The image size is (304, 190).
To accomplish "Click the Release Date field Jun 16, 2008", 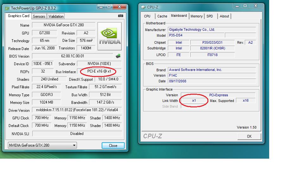I will click(x=44, y=48).
